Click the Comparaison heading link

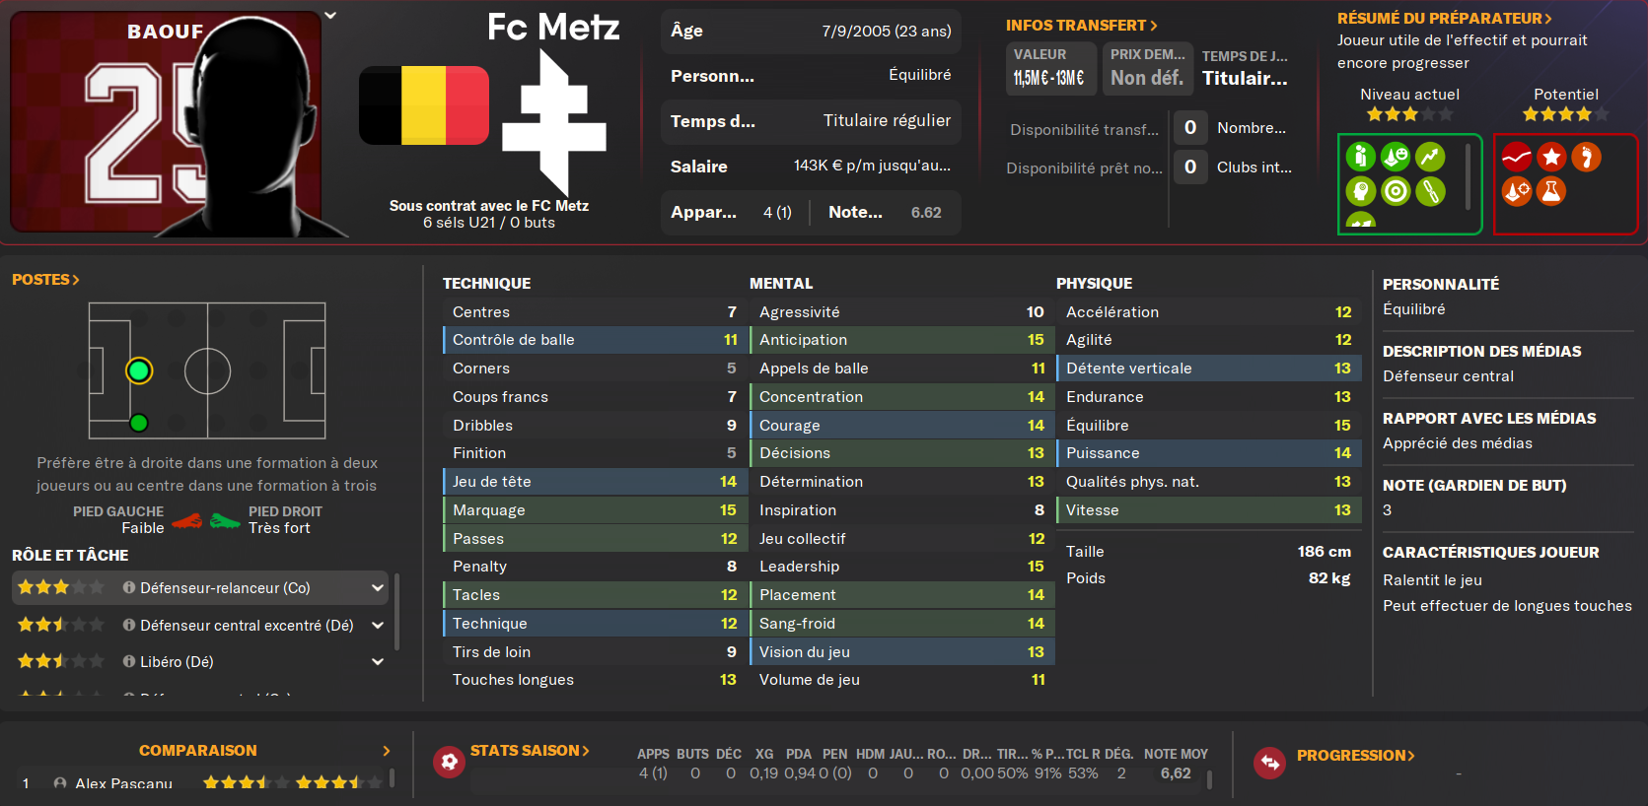[x=197, y=751]
